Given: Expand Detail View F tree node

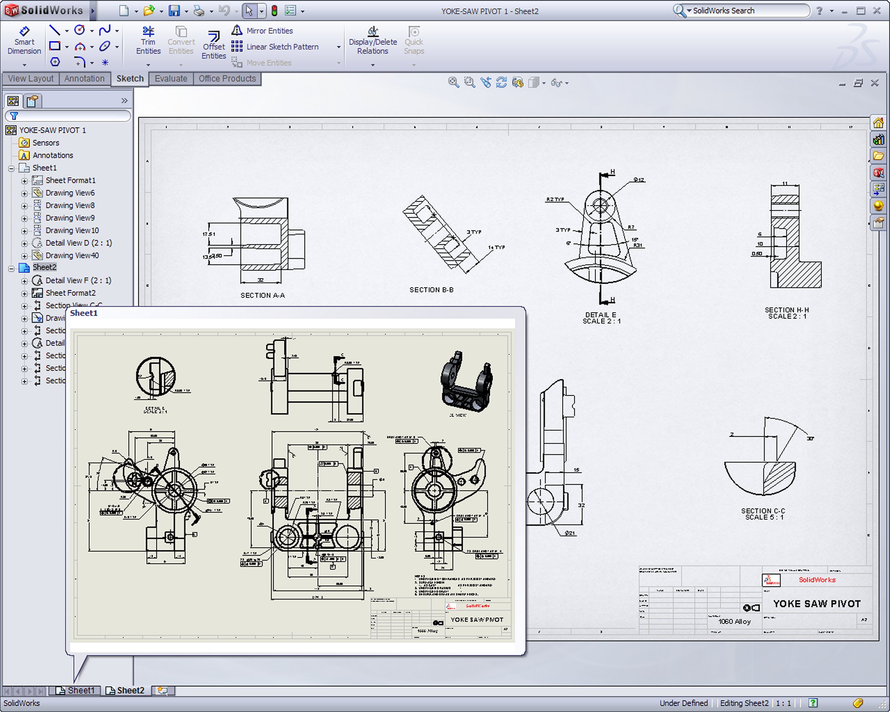Looking at the screenshot, I should tap(24, 281).
